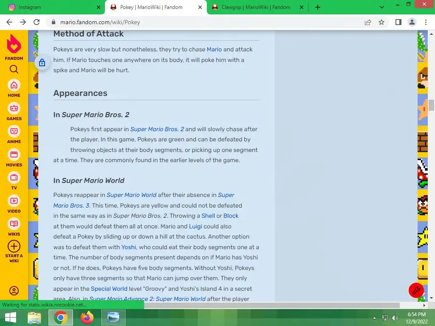Image resolution: width=435 pixels, height=326 pixels.
Task: Switch to the Clawgrip MarioWiki tab
Action: coord(256,7)
